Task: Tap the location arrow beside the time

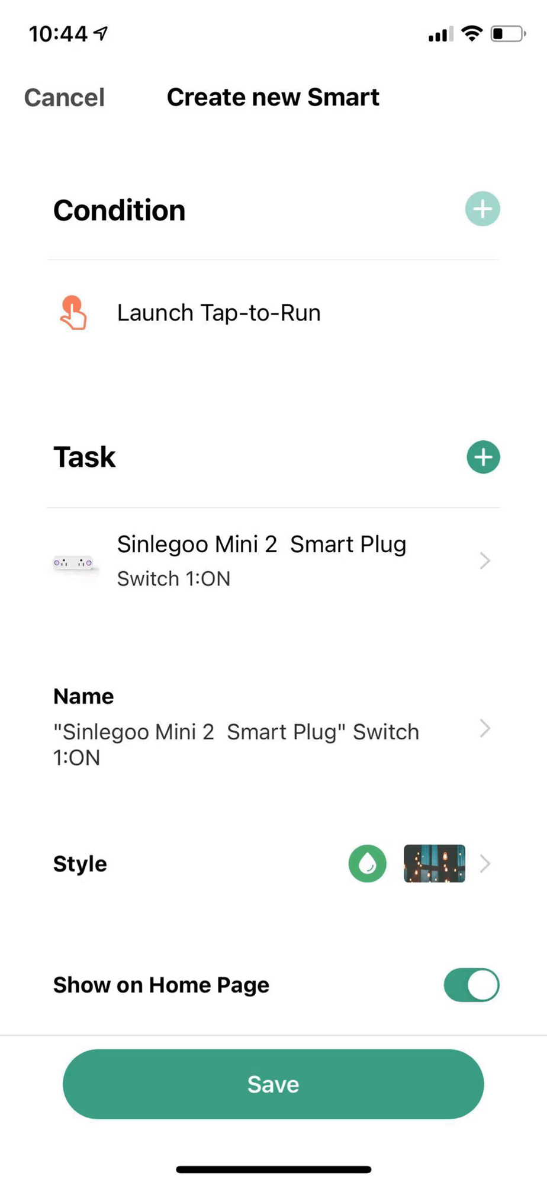Action: tap(101, 33)
